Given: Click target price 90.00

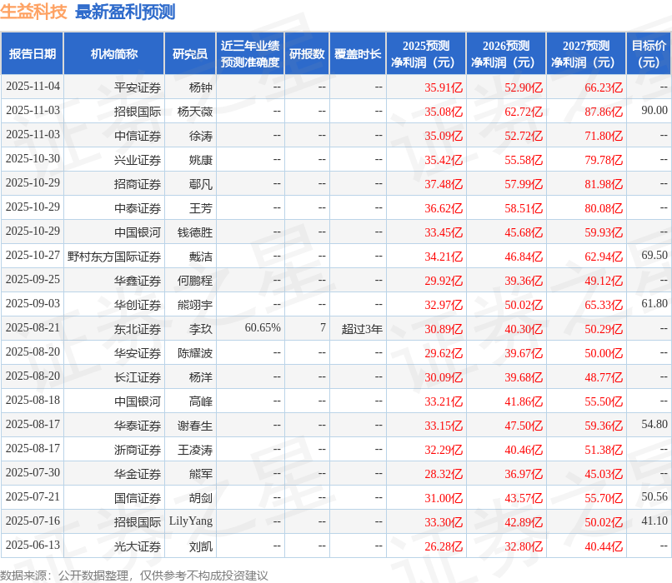Looking at the screenshot, I should (654, 111).
